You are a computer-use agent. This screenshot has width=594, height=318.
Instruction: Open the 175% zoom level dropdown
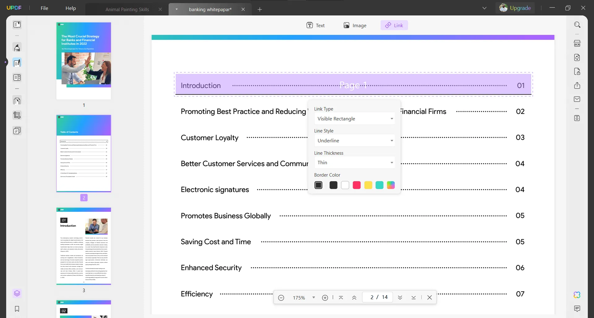tap(313, 298)
